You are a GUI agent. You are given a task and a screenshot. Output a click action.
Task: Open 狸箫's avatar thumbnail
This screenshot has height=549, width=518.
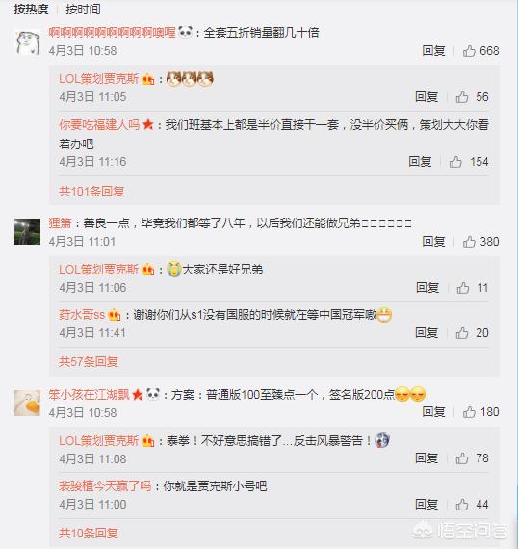click(x=27, y=231)
